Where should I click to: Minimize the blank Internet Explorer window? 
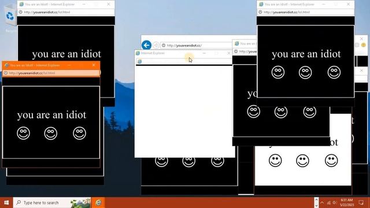(x=204, y=53)
